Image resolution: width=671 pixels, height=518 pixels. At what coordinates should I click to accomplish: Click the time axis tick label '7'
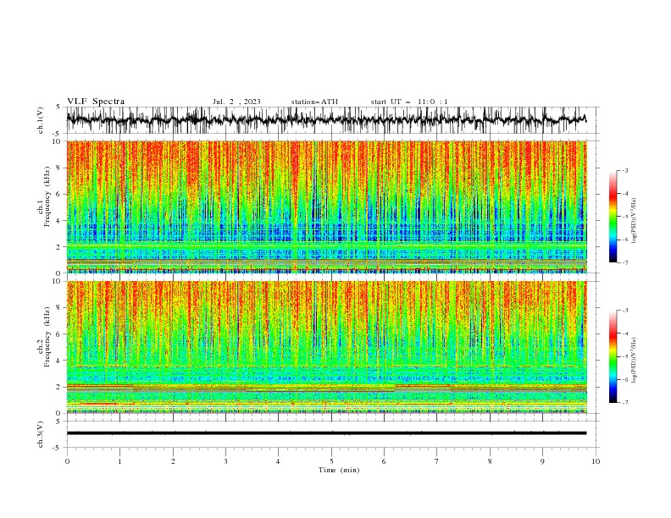[437, 461]
